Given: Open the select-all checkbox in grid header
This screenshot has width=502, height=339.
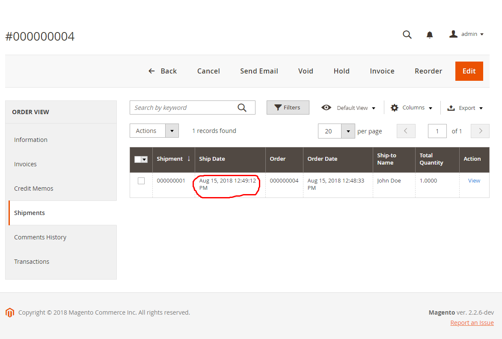Looking at the screenshot, I should [141, 159].
